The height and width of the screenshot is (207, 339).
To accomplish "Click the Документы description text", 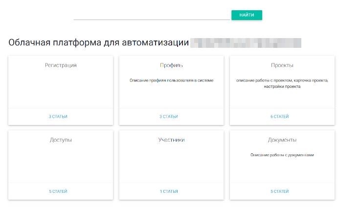I will (282, 155).
